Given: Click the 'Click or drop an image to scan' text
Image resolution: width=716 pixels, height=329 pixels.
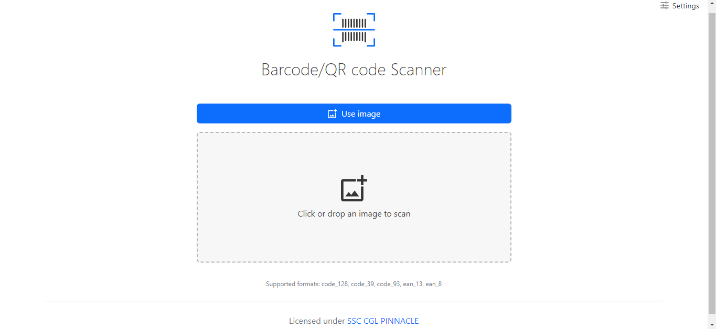Looking at the screenshot, I should (x=354, y=213).
